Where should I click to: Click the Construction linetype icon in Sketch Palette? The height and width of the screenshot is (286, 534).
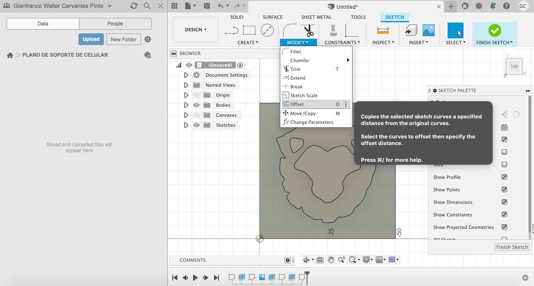pyautogui.click(x=504, y=115)
